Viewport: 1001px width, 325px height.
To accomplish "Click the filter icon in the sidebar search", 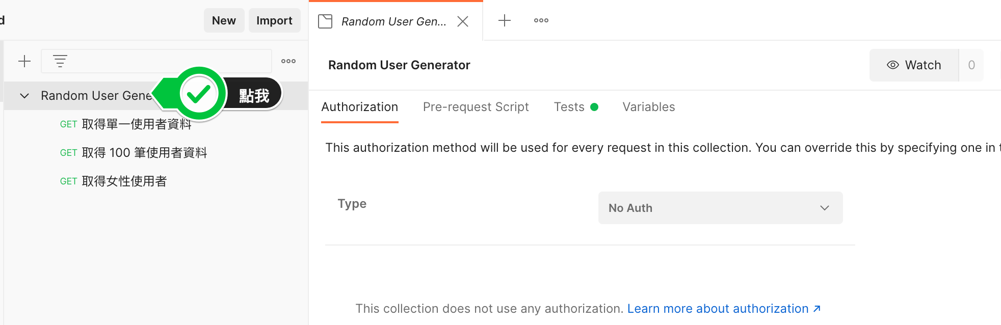I will tap(60, 62).
